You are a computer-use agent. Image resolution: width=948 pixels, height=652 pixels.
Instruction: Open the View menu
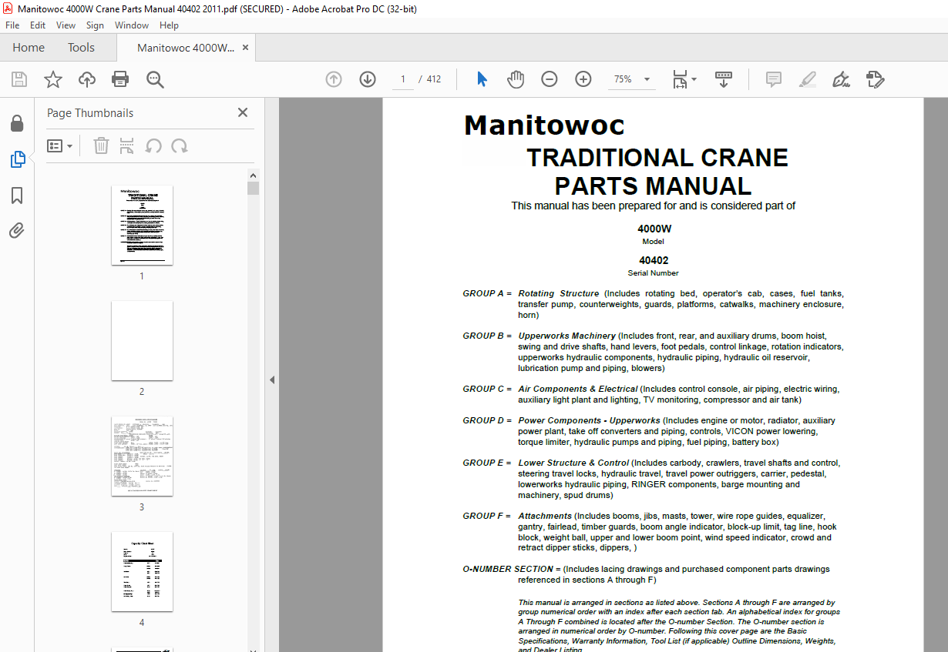click(x=66, y=25)
